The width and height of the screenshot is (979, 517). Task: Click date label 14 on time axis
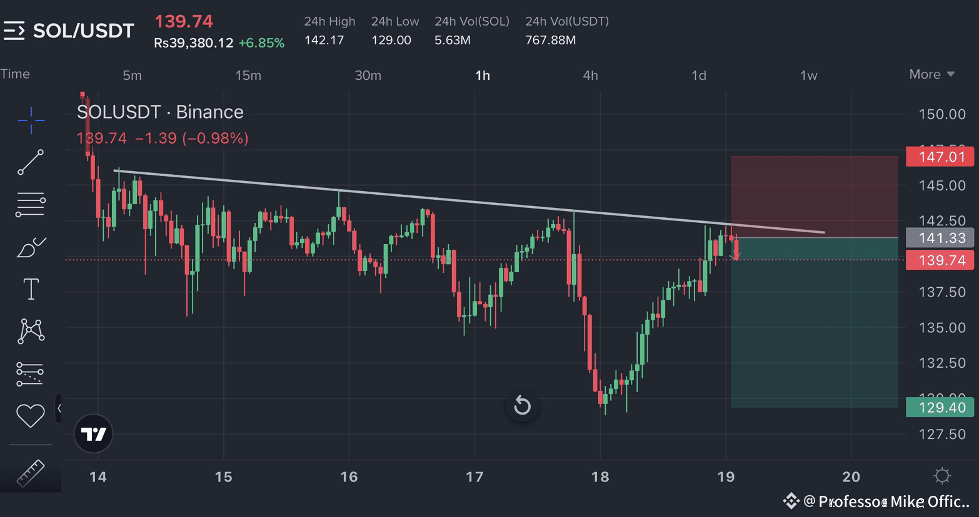(x=98, y=477)
